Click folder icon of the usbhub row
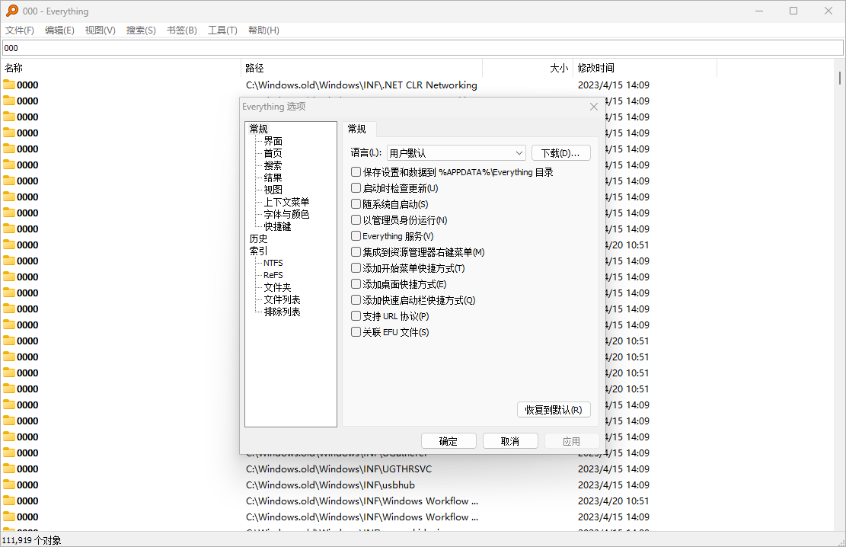 pos(9,485)
